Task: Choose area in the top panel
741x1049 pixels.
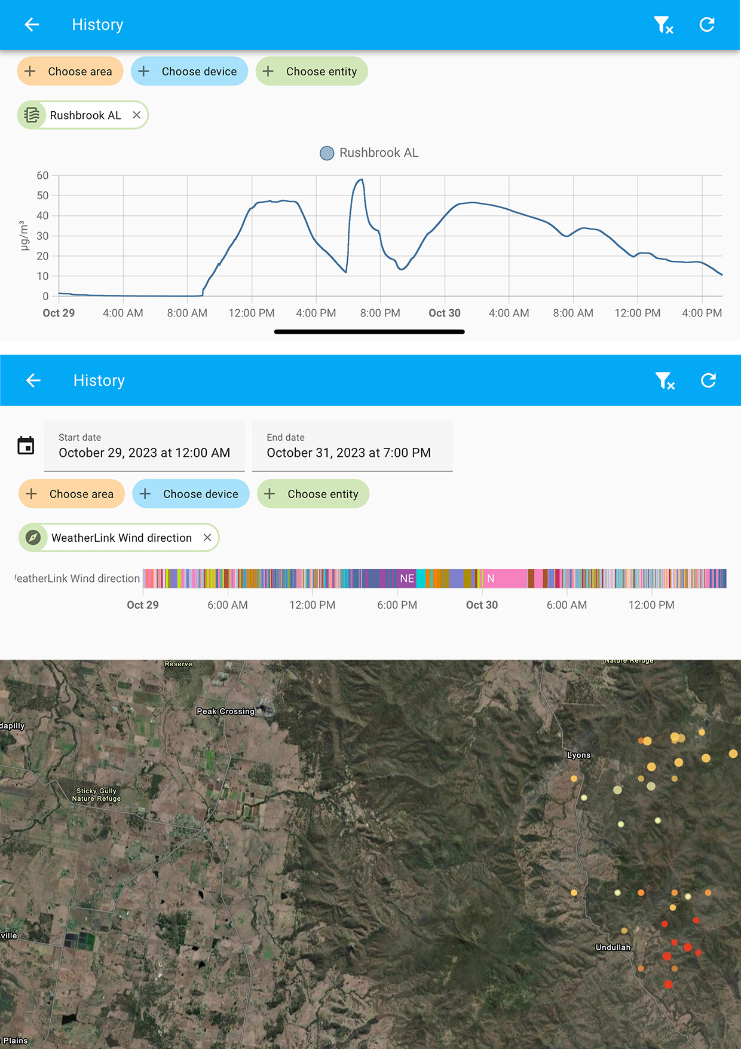Action: (70, 71)
